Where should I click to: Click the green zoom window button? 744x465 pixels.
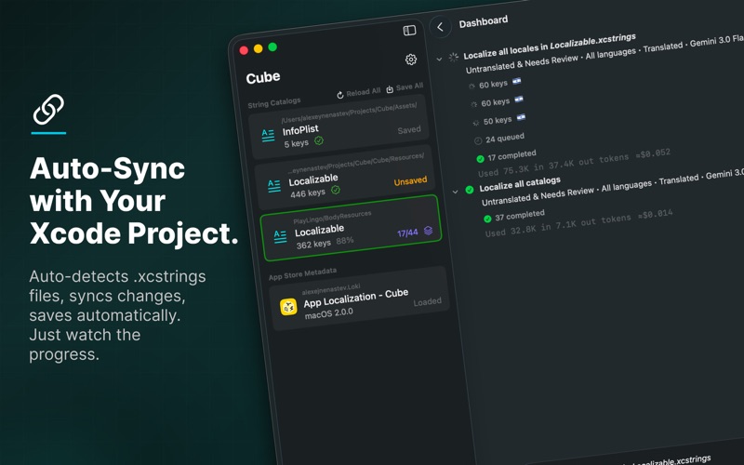pyautogui.click(x=272, y=46)
